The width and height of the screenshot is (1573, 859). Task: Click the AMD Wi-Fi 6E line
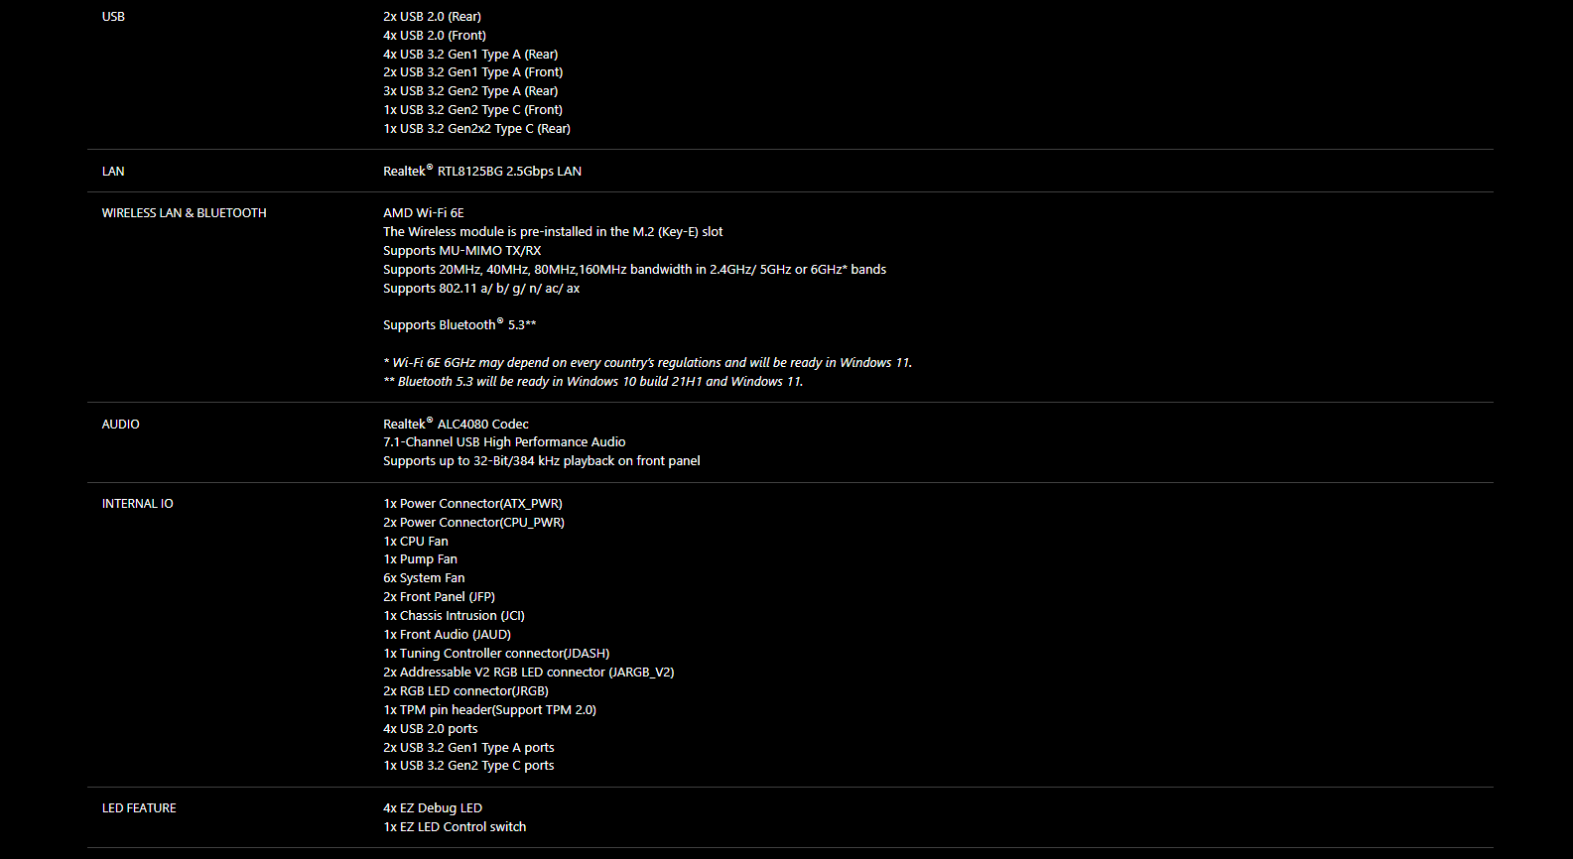424,213
